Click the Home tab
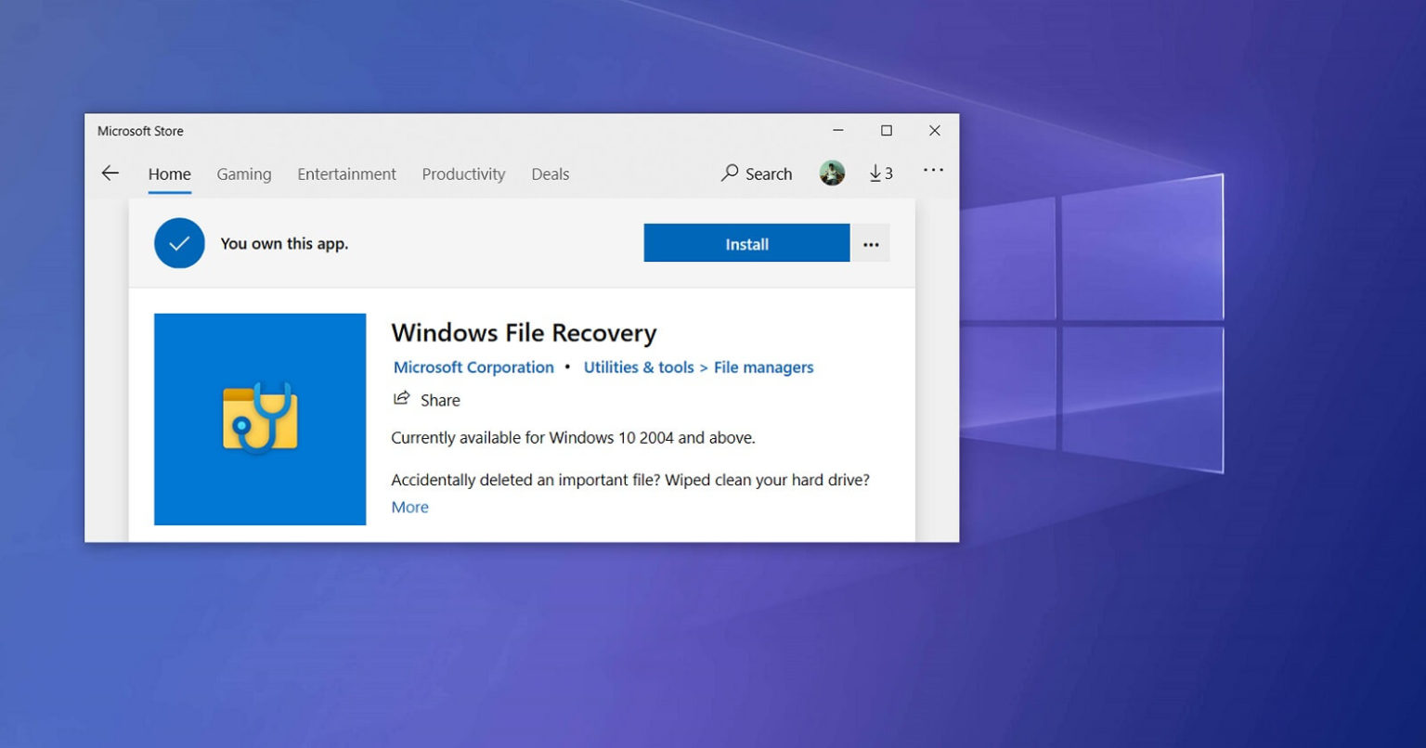The height and width of the screenshot is (748, 1426). [169, 174]
